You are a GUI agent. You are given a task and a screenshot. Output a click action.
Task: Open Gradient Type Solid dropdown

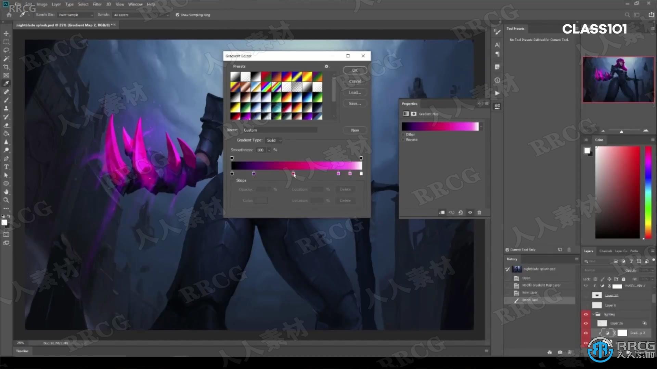tap(274, 140)
